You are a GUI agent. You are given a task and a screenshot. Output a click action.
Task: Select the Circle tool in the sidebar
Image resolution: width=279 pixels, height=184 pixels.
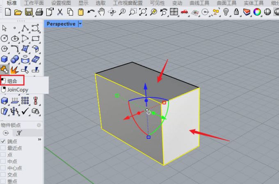4,39
